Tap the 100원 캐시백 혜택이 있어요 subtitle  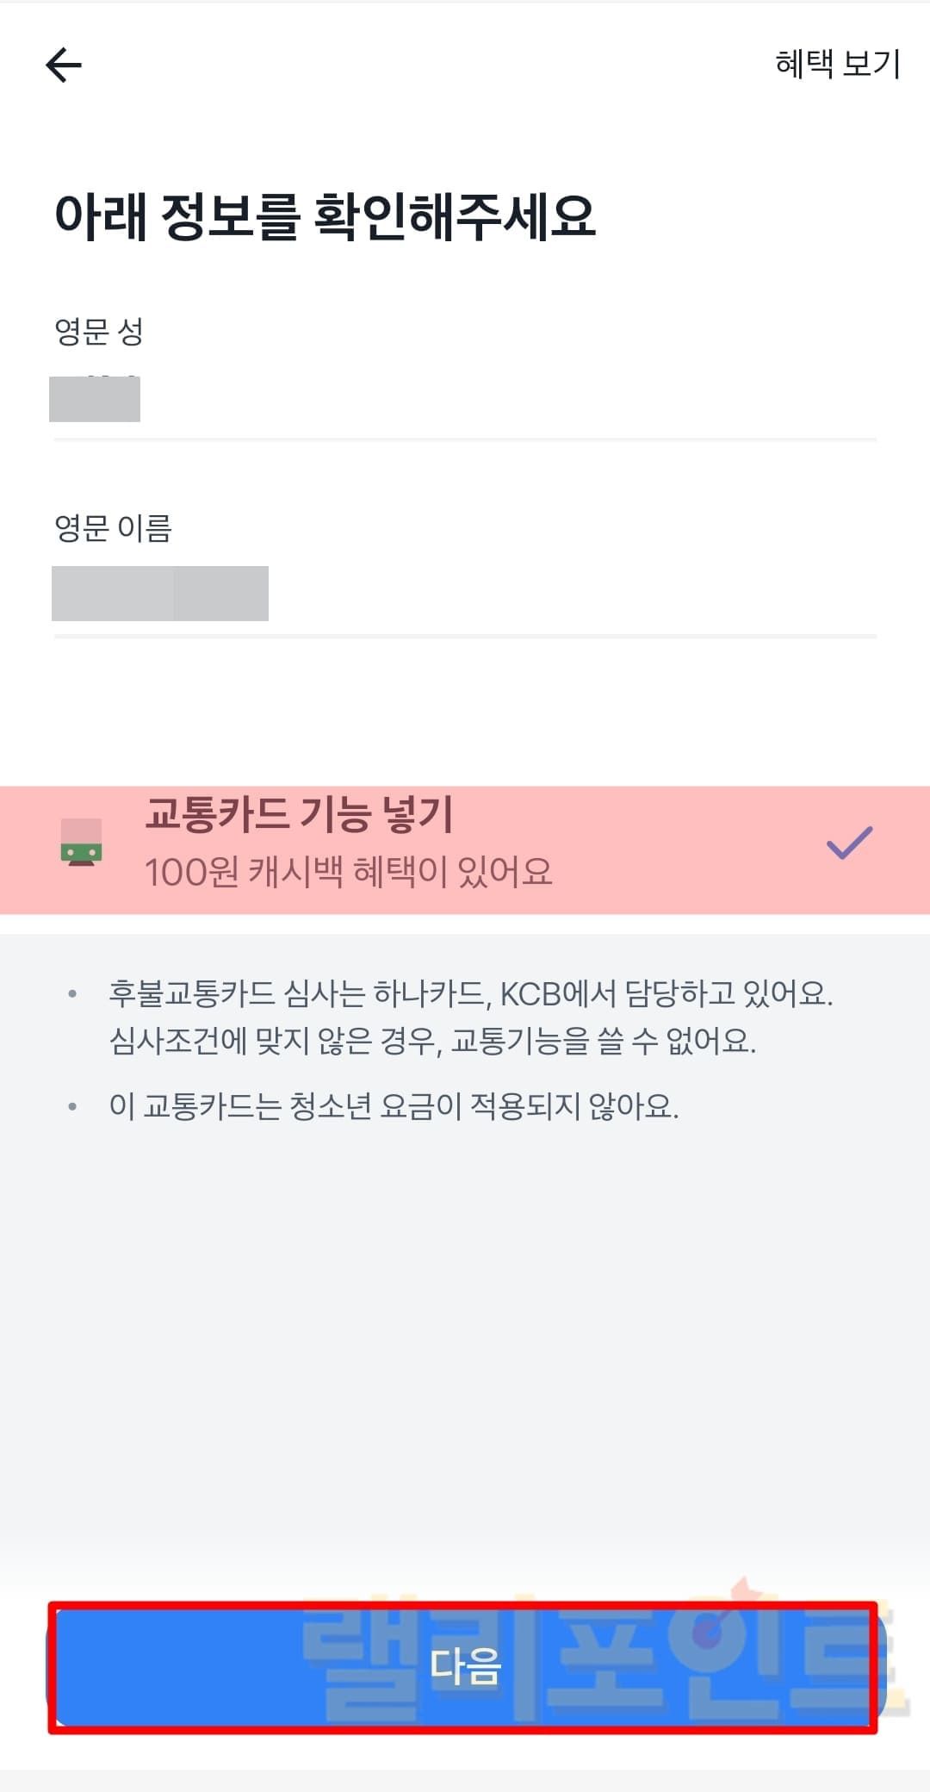pos(348,872)
